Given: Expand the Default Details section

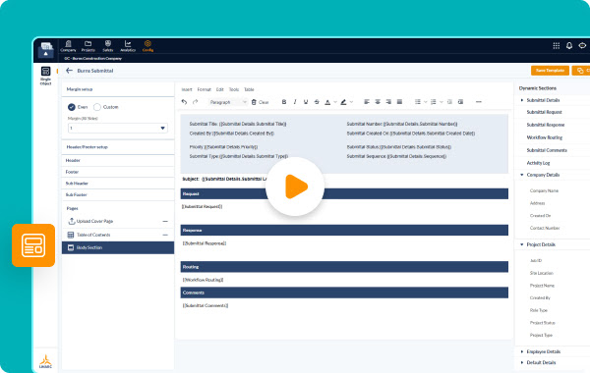Looking at the screenshot, I should (522, 362).
